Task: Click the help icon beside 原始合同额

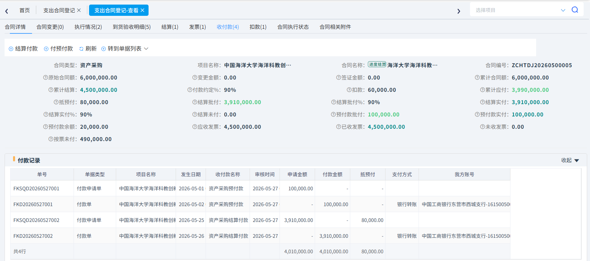Action: pyautogui.click(x=45, y=77)
